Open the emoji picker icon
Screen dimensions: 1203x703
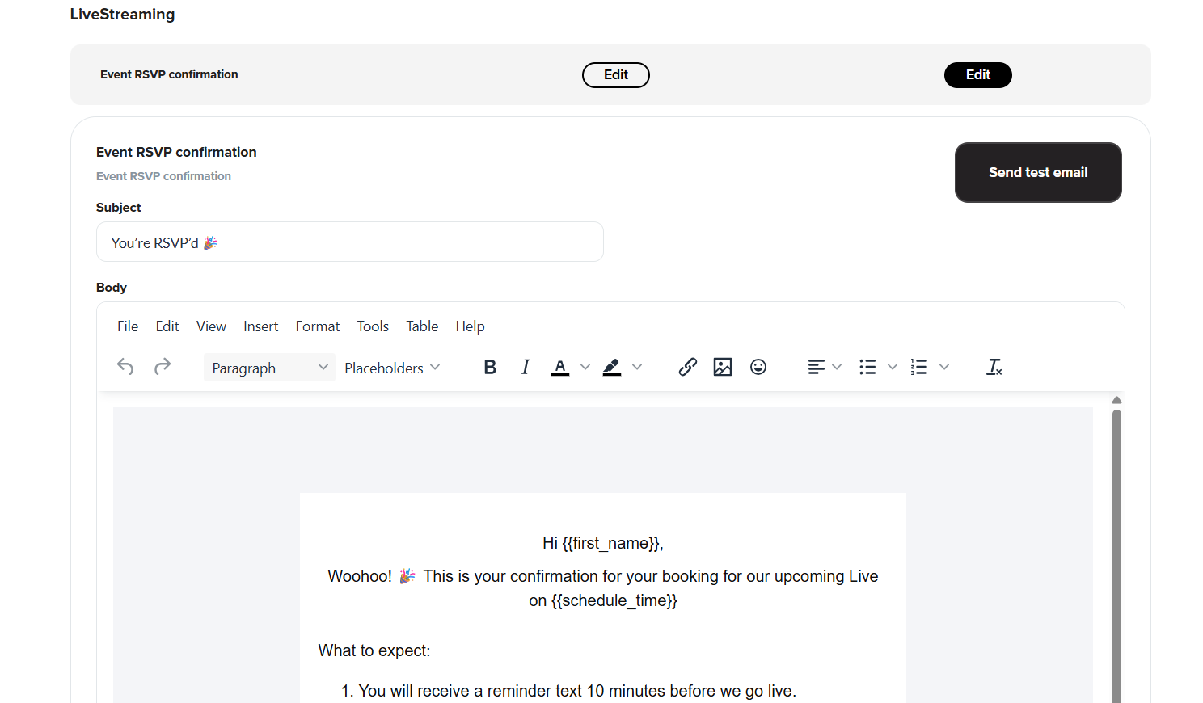(758, 367)
